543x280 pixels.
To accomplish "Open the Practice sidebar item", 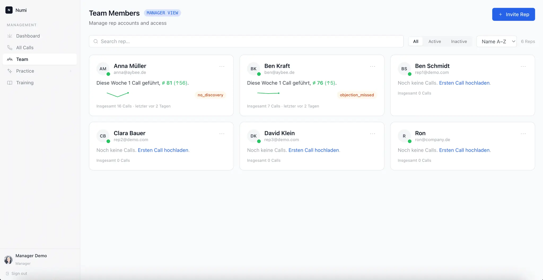I will click(40, 71).
